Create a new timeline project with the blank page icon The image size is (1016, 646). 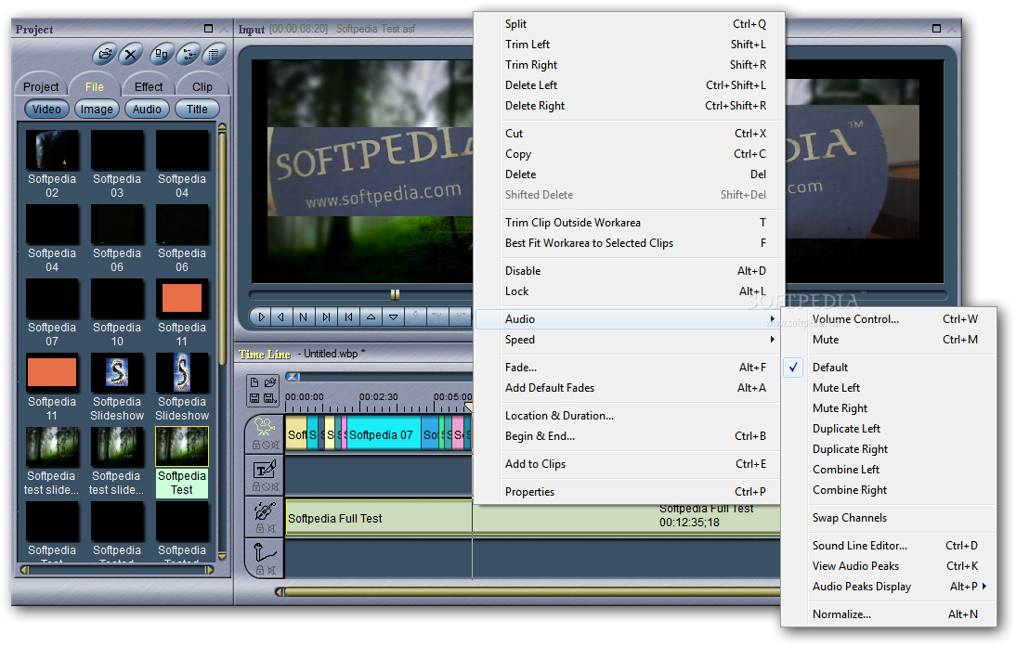tap(254, 382)
